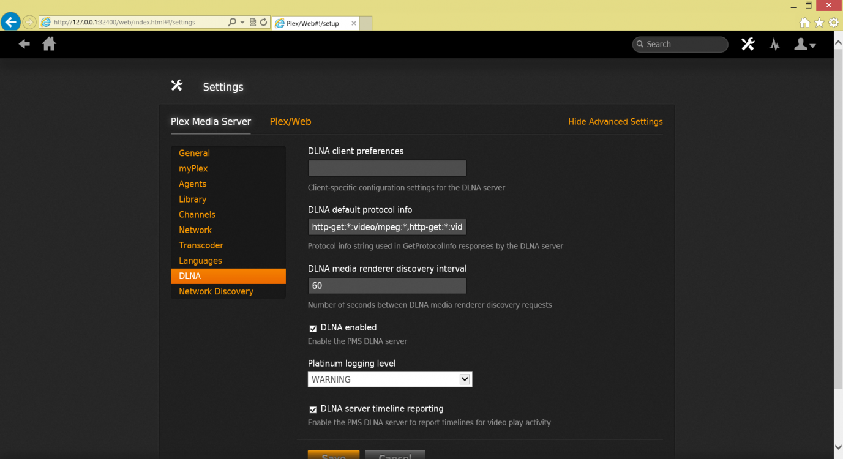Open the Library settings section
The image size is (843, 459).
[x=228, y=199]
